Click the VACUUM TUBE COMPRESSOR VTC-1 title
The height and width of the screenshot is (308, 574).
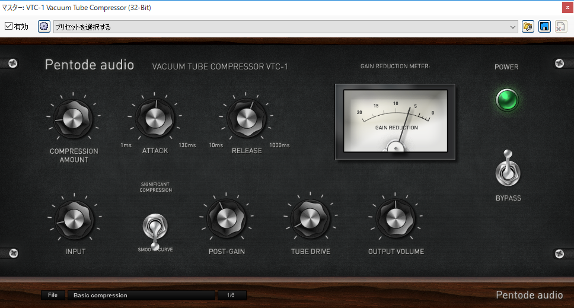[x=220, y=66]
